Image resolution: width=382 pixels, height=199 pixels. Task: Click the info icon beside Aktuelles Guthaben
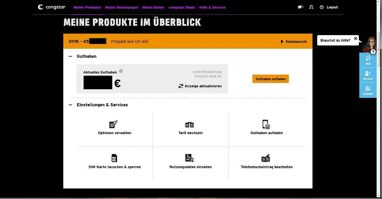pos(121,71)
